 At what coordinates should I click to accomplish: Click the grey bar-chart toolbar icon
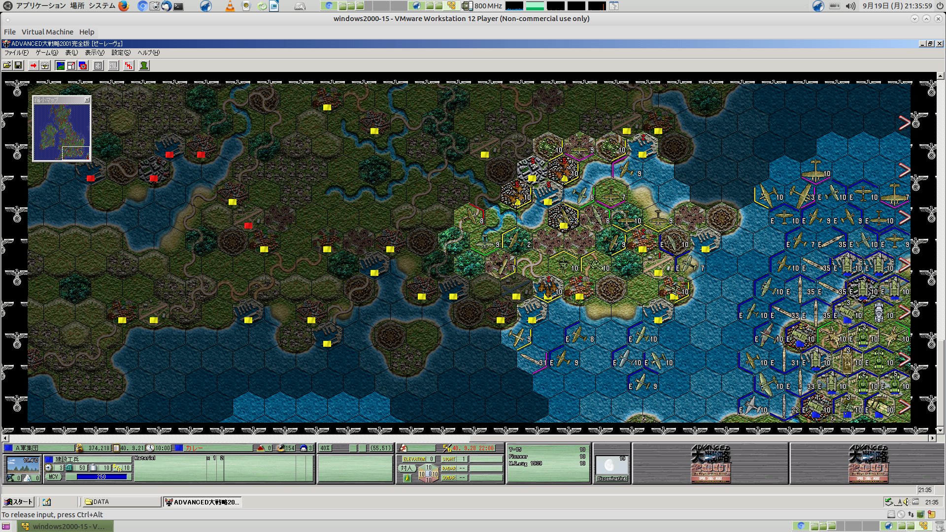pyautogui.click(x=113, y=66)
